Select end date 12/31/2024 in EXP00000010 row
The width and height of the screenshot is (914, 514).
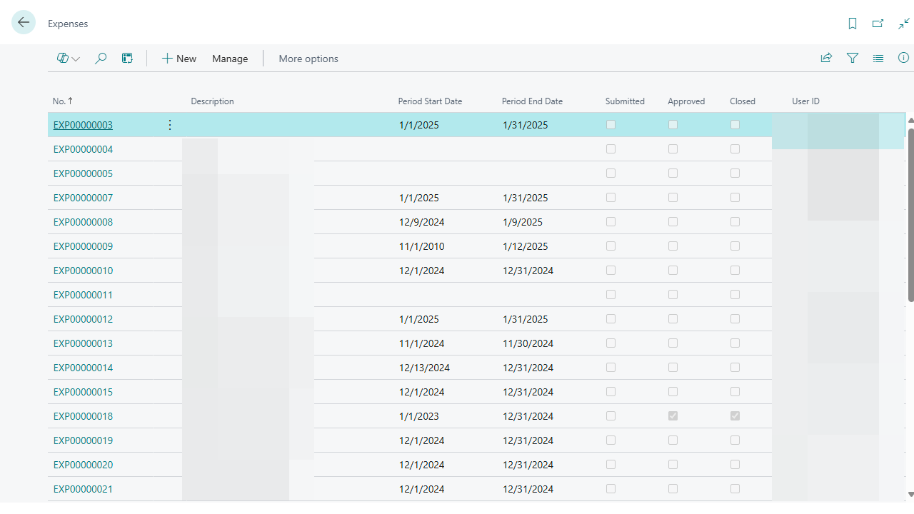[528, 271]
